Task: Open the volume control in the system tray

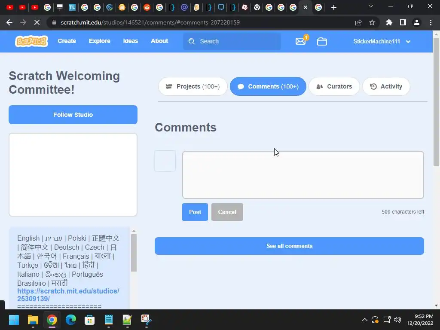Action: [x=397, y=320]
